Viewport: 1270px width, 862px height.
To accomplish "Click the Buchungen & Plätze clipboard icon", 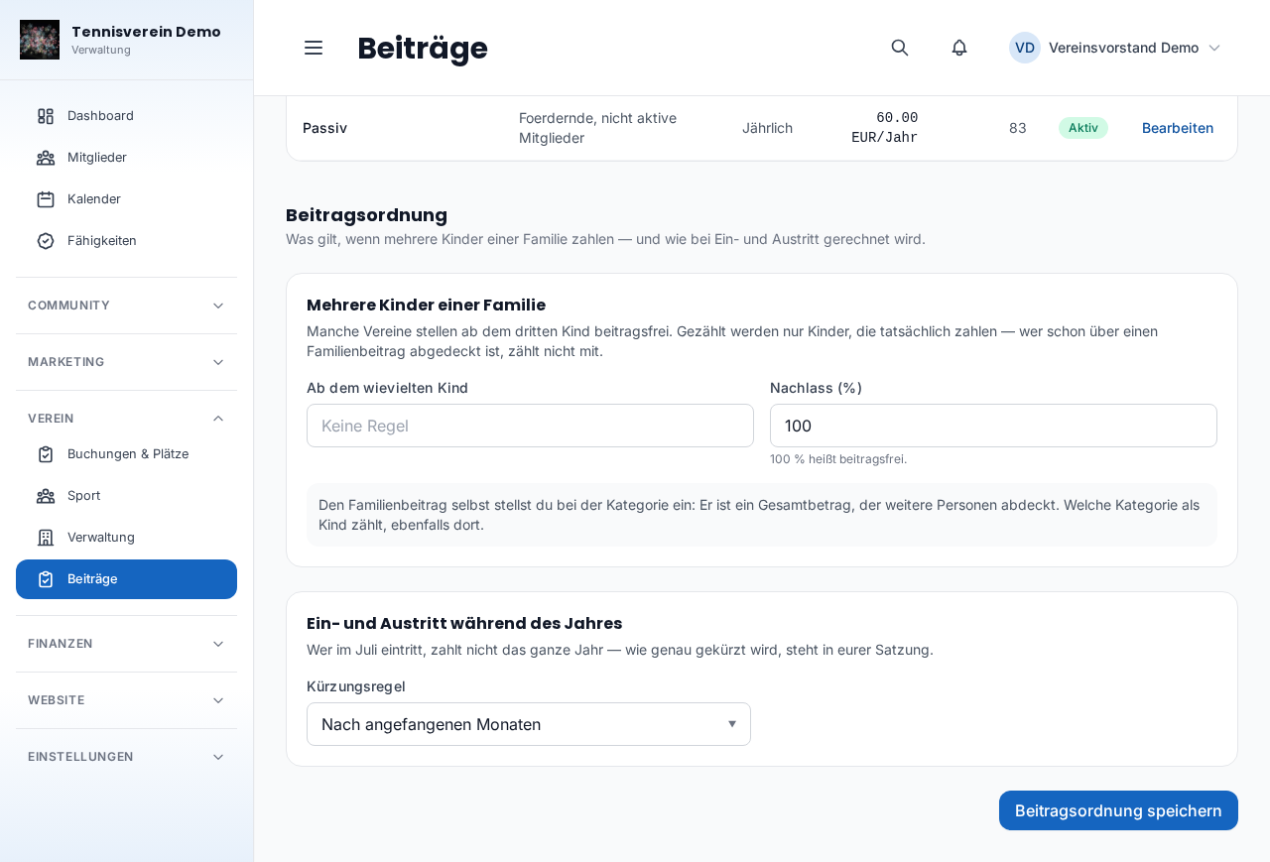I will click(46, 454).
